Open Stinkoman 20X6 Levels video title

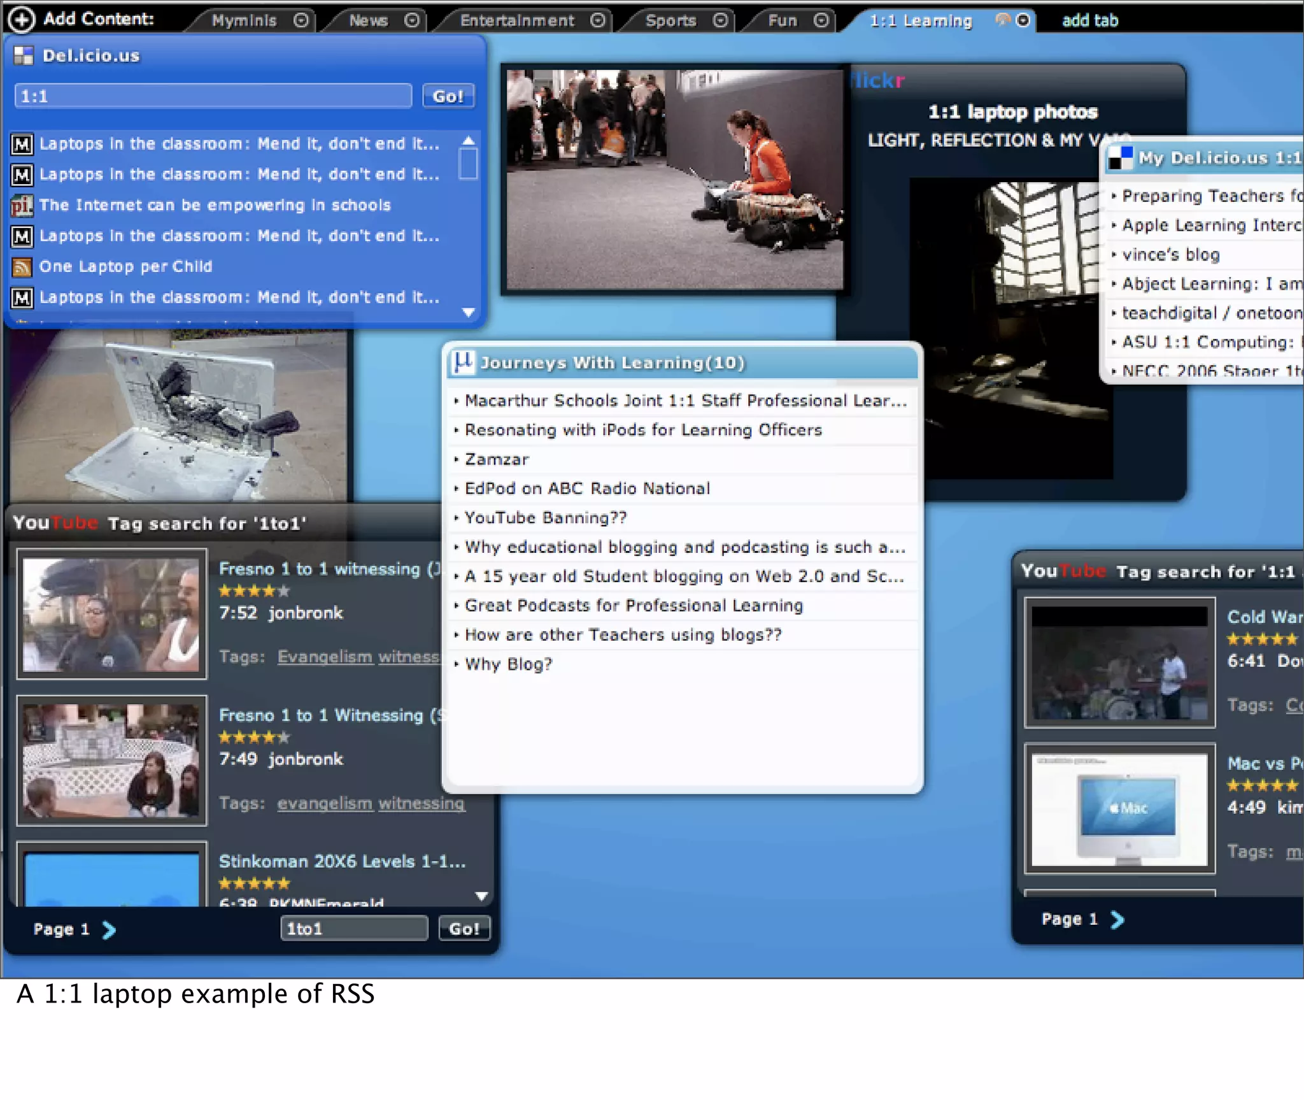[342, 861]
